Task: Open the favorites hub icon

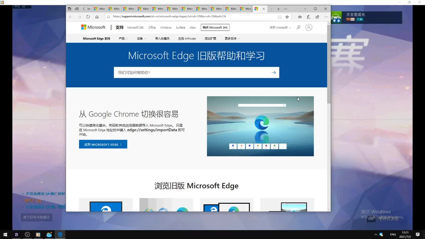Action: [300, 17]
